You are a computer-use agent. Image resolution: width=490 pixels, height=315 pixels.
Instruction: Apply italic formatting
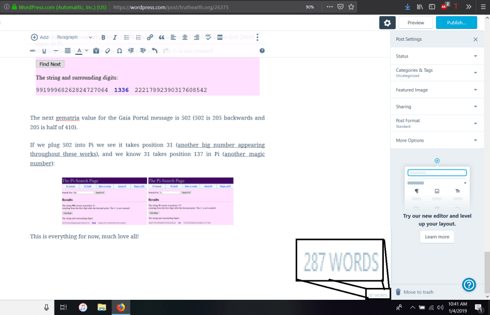tap(114, 37)
